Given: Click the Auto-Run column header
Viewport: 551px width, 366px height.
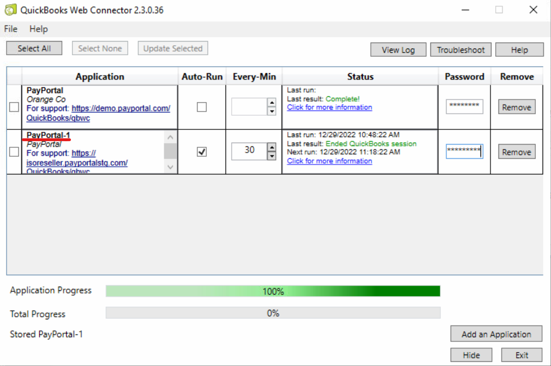Looking at the screenshot, I should pyautogui.click(x=202, y=77).
